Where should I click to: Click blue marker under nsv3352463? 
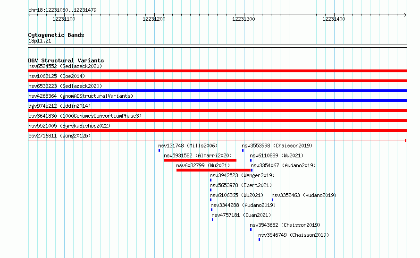272,200
